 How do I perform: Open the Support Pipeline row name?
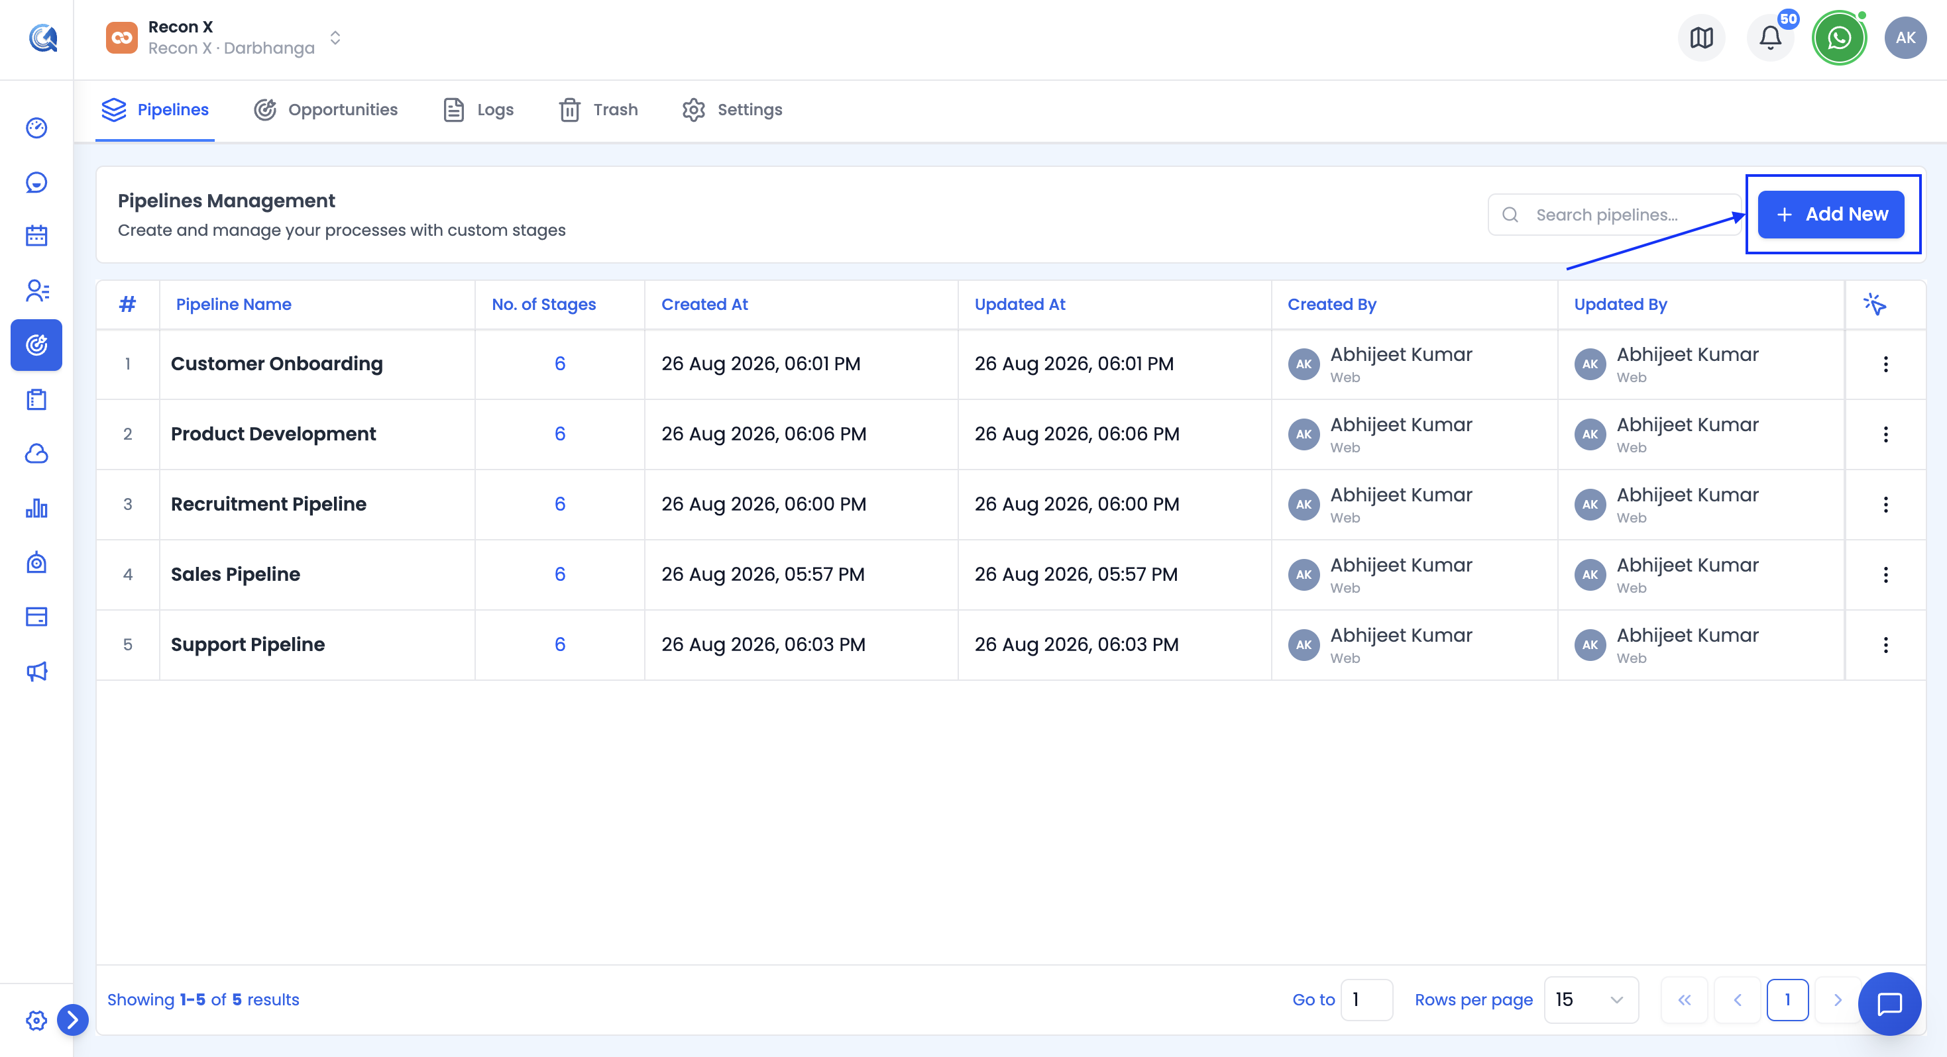pos(248,644)
